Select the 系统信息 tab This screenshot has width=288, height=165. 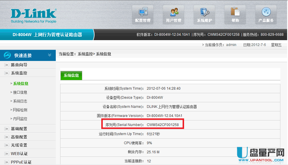click(x=71, y=75)
